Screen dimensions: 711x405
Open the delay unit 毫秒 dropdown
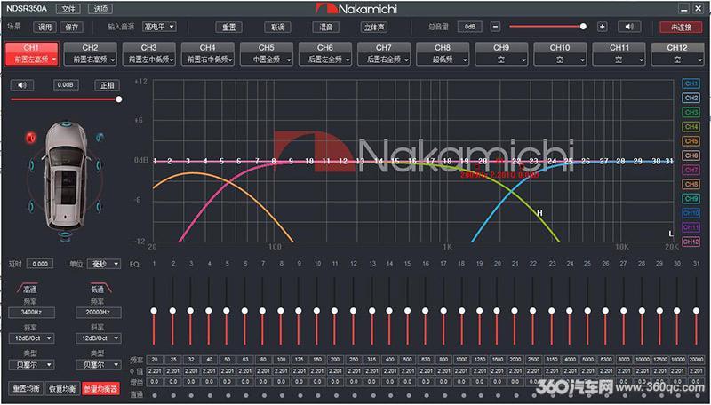click(104, 264)
